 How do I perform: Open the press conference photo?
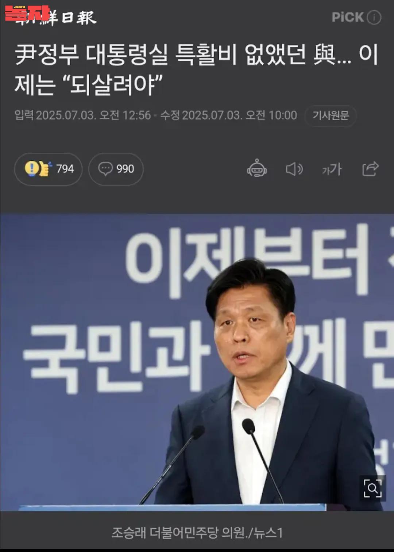pyautogui.click(x=197, y=362)
